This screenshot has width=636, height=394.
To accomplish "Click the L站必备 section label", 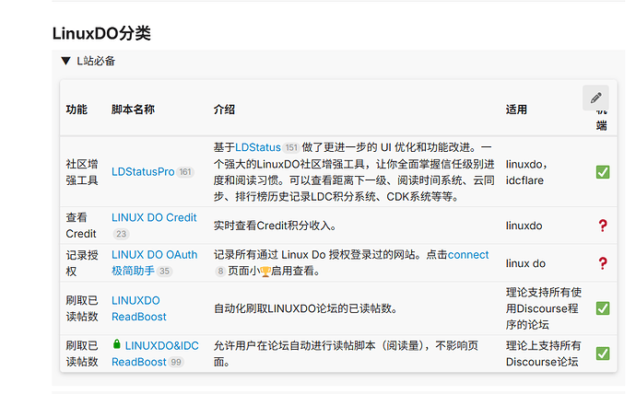I will click(x=96, y=61).
